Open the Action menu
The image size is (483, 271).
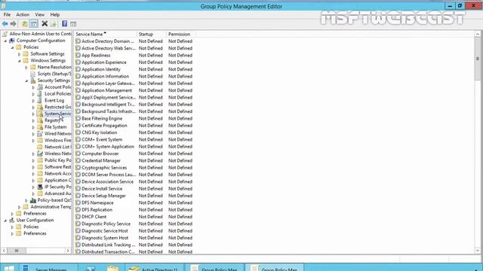[23, 14]
